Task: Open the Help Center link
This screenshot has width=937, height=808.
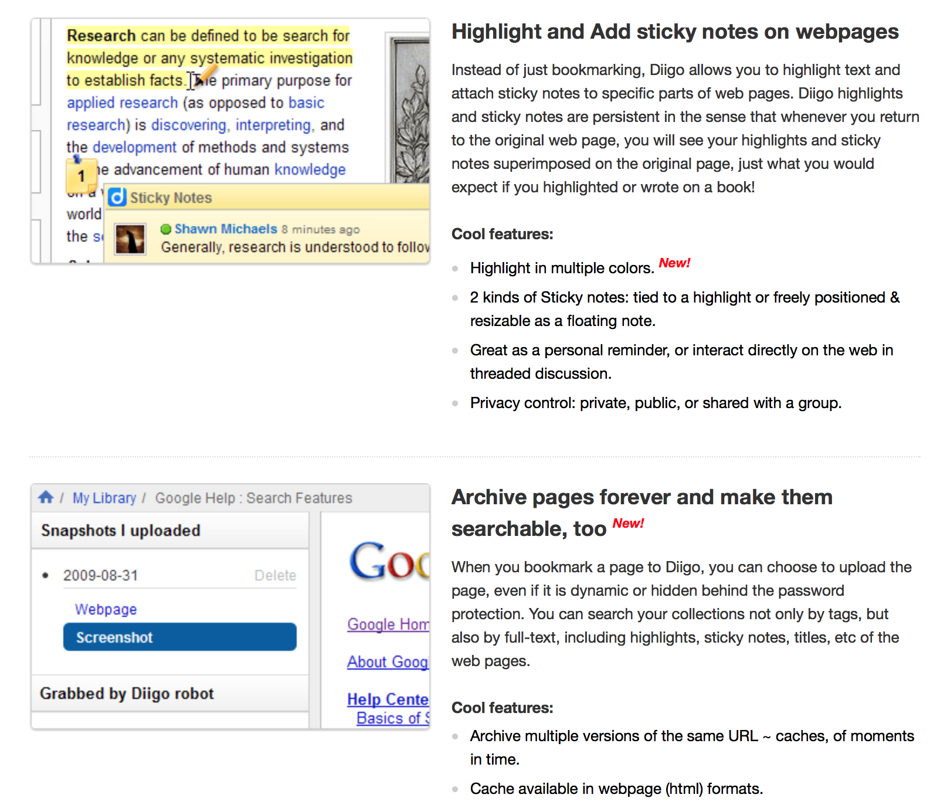Action: click(x=388, y=699)
